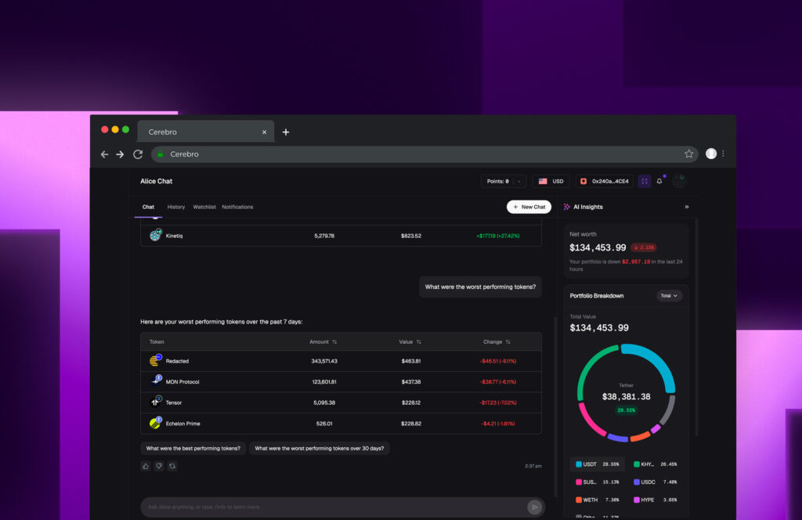Sort table by Value column
802x520 pixels.
(418, 341)
